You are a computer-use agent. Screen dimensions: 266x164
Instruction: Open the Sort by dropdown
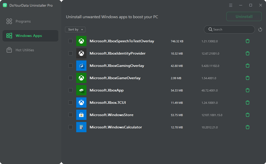tap(75, 29)
